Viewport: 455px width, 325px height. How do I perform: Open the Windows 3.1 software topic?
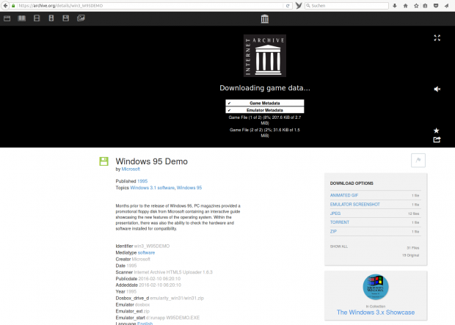point(152,188)
